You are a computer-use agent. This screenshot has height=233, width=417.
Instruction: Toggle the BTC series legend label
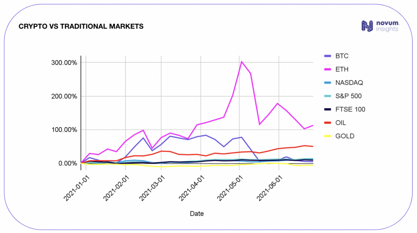342,56
